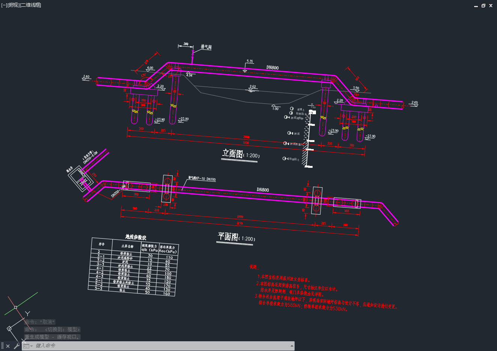This screenshot has width=497, height=351.
Task: Select the 2.62 water level marker
Action: pyautogui.click(x=253, y=87)
